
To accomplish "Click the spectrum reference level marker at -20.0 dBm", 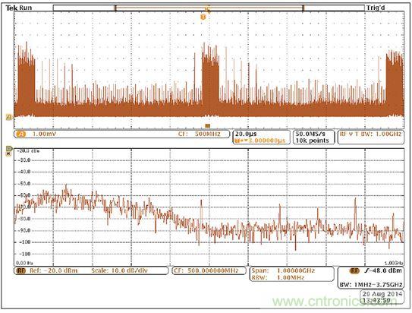I will pos(9,150).
